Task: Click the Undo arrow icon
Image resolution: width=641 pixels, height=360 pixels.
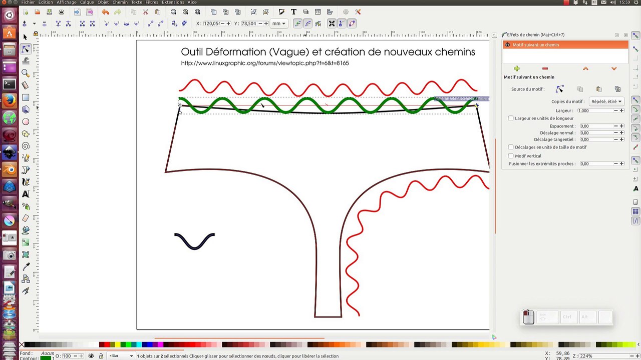Action: pyautogui.click(x=105, y=11)
